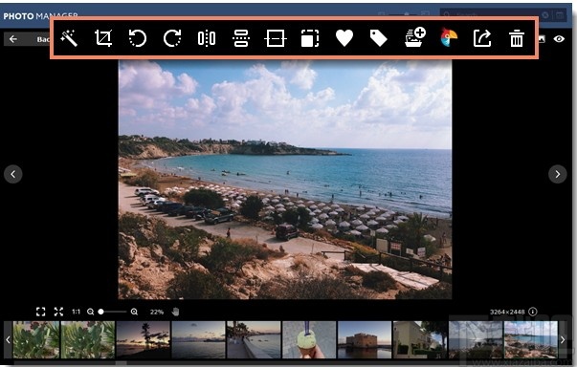Open the straighten horizon tool
577x367 pixels.
click(x=276, y=38)
